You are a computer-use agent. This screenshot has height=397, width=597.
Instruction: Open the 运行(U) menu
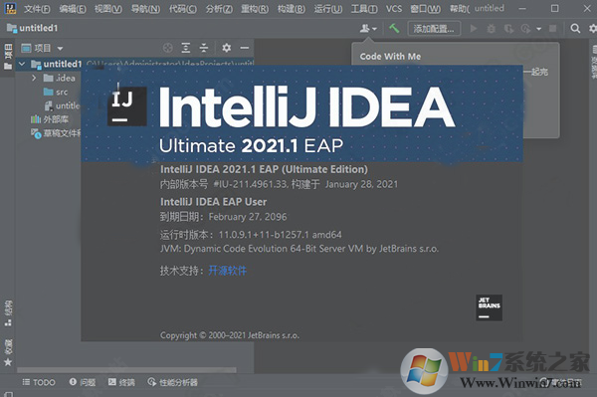coord(327,9)
